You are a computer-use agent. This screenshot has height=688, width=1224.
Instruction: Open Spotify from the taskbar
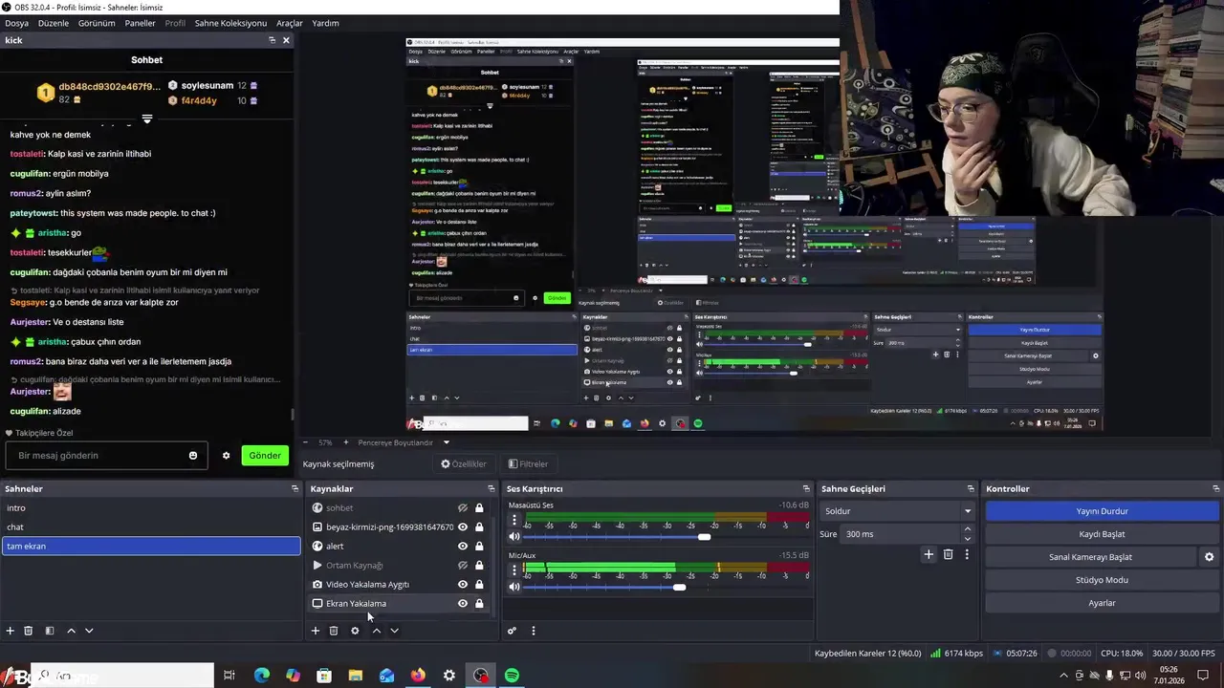[x=512, y=676]
